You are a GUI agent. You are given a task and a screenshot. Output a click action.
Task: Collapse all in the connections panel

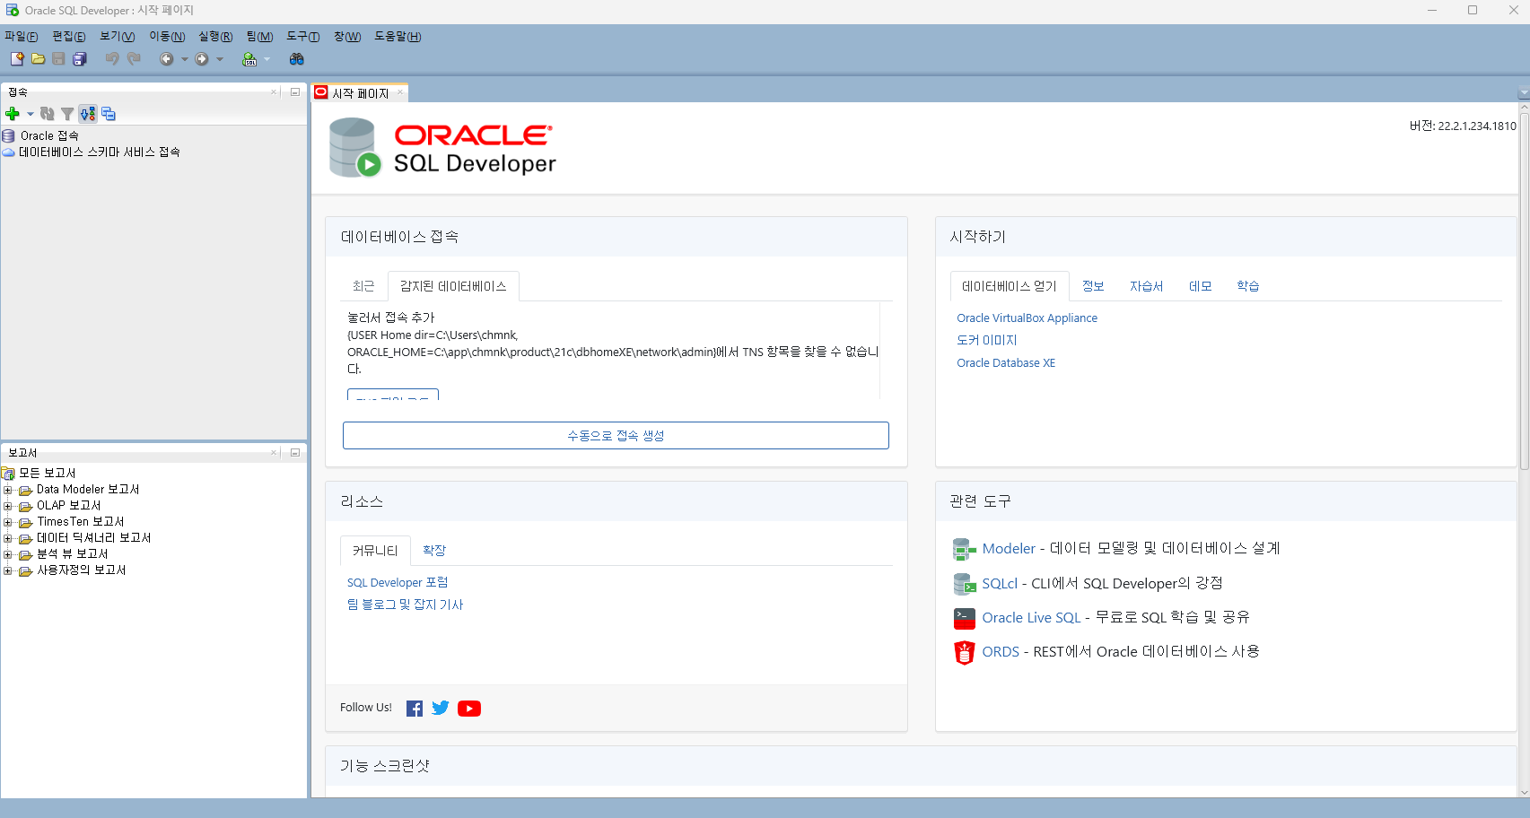[x=109, y=114]
